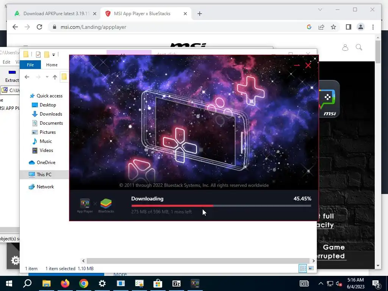Select Quick access in navigation pane

click(x=46, y=96)
